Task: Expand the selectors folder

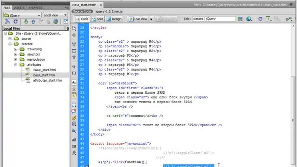Action: (16, 54)
